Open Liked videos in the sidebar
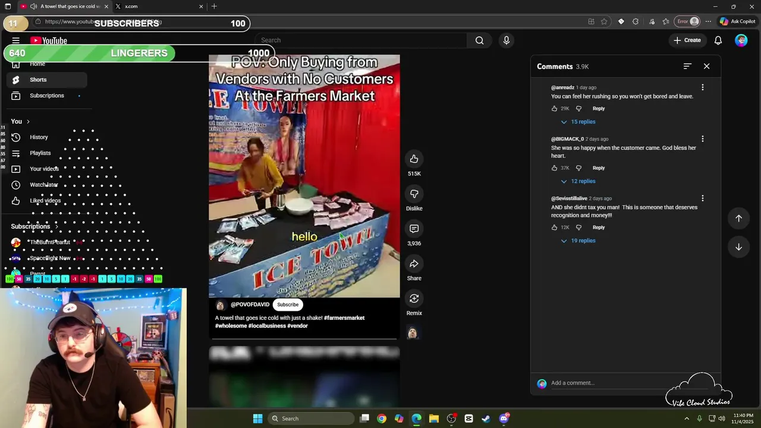 coord(47,201)
